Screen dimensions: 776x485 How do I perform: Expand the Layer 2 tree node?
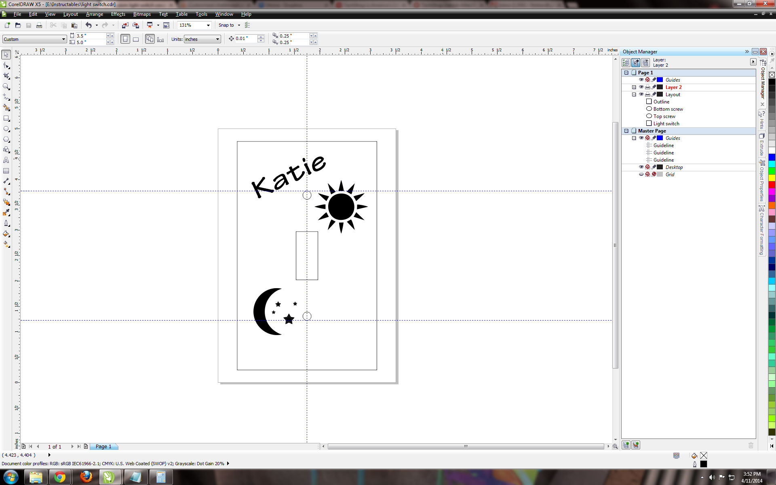tap(634, 87)
